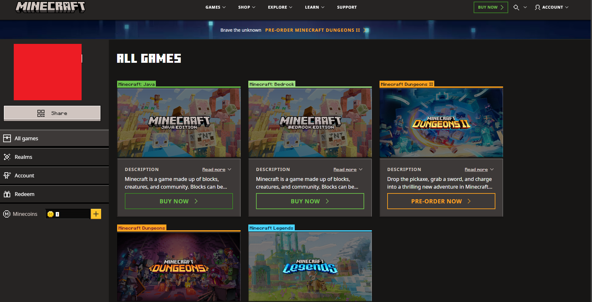The width and height of the screenshot is (592, 302).
Task: Click the Redeem gift icon
Action: [7, 194]
